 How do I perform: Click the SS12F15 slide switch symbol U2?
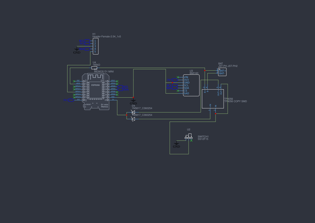(x=189, y=136)
